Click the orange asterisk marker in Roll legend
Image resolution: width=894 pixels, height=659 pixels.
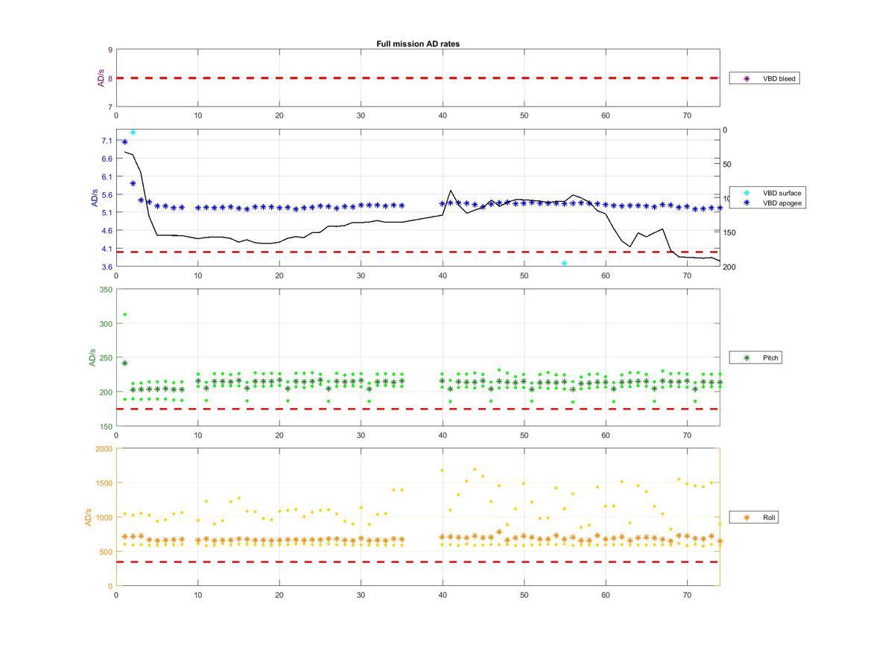[x=746, y=517]
